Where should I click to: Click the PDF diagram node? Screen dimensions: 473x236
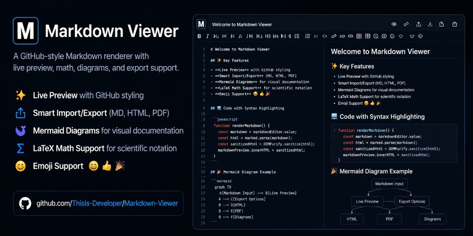click(x=389, y=219)
